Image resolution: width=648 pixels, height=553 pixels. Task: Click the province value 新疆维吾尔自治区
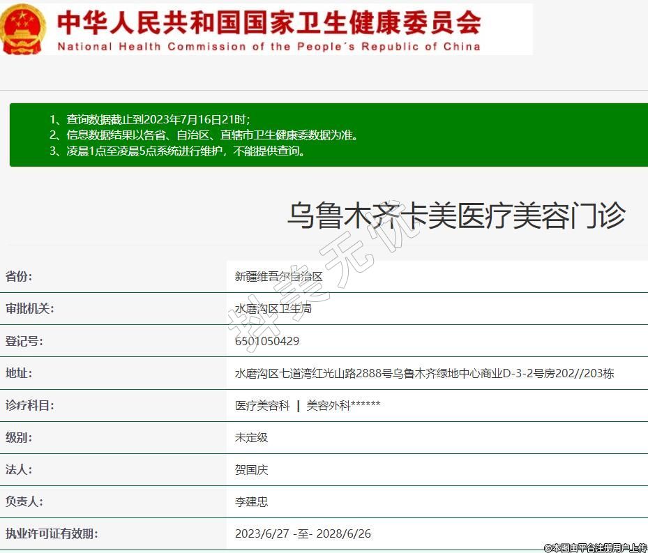[x=278, y=276]
